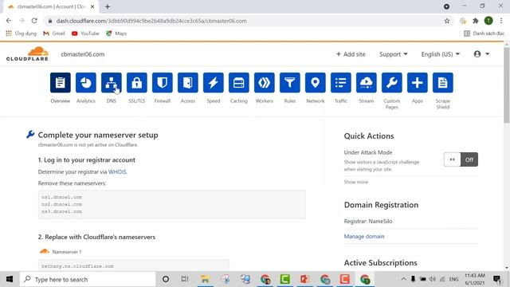Click the Cloudflare logo
The height and width of the screenshot is (287, 510).
click(27, 54)
